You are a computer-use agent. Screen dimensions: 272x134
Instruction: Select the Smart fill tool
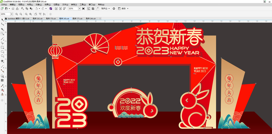tap(2, 94)
